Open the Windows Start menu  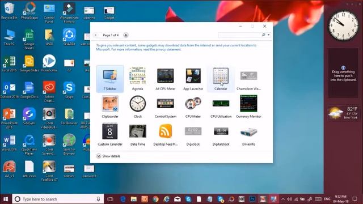(6, 199)
